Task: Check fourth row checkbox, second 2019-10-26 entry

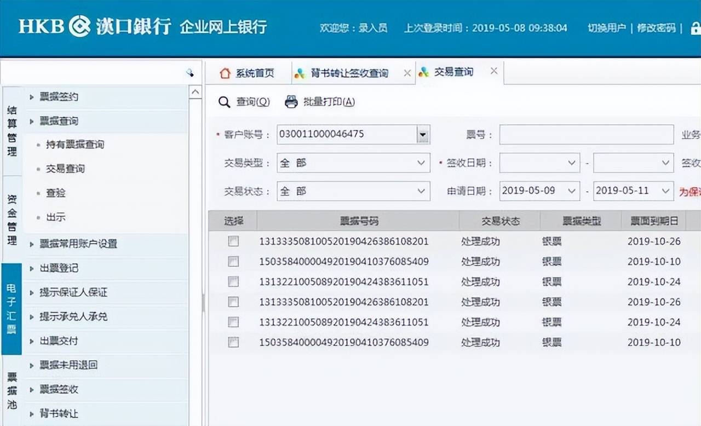Action: (233, 302)
